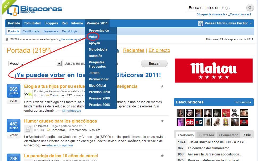Click the Bitacoras puntocom logo
The height and width of the screenshot is (161, 258).
tap(35, 10)
